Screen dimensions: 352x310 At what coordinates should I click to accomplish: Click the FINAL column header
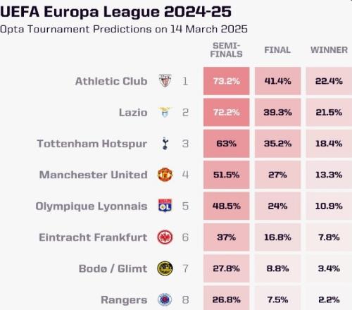277,50
